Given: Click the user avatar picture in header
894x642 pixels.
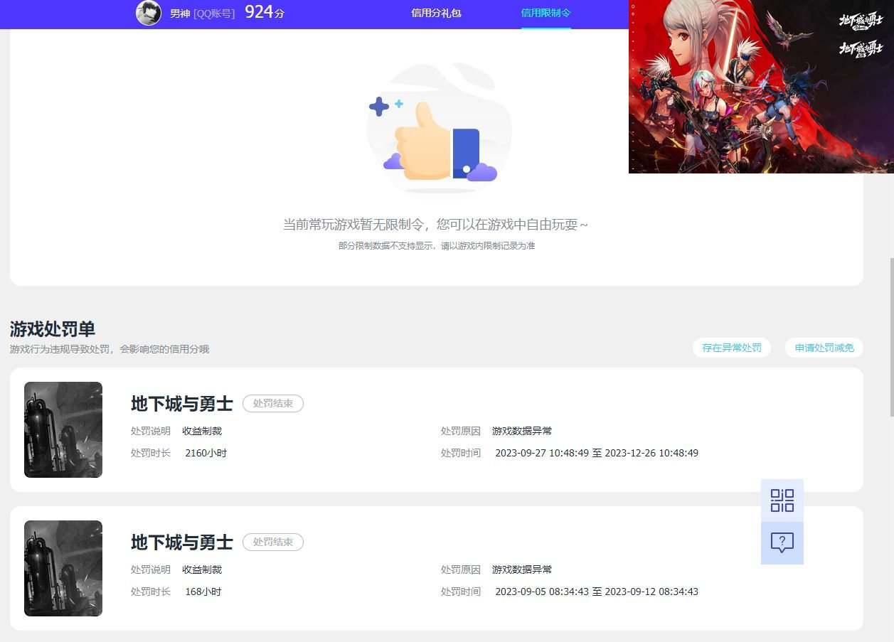Looking at the screenshot, I should [x=149, y=13].
